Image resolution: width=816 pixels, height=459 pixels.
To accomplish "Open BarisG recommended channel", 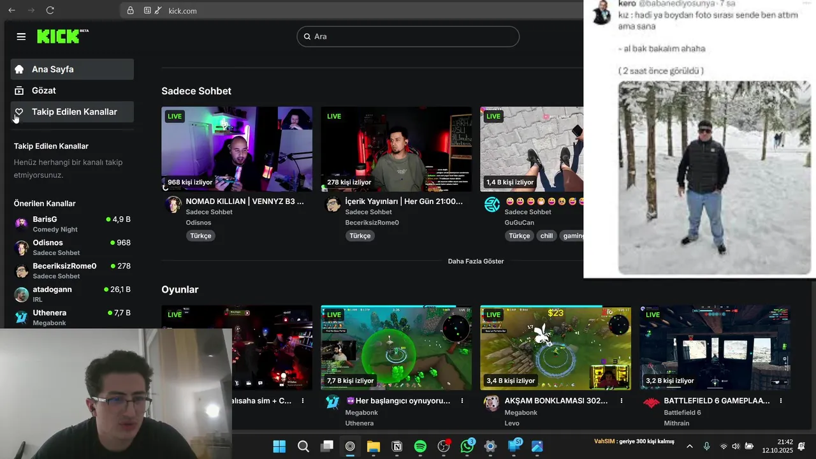I will pyautogui.click(x=72, y=224).
